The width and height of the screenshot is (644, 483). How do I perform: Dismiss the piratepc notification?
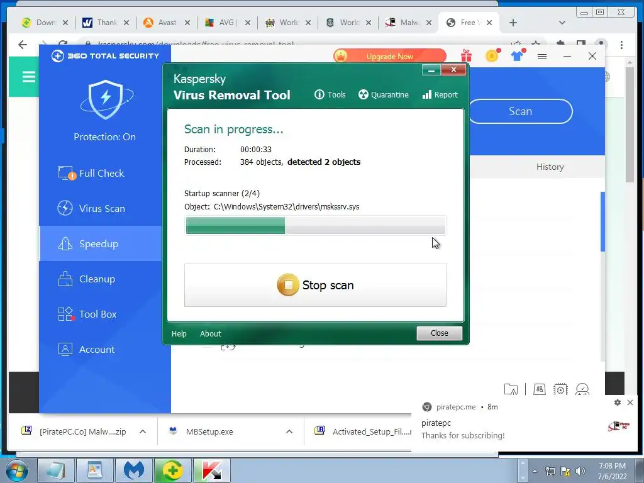630,402
